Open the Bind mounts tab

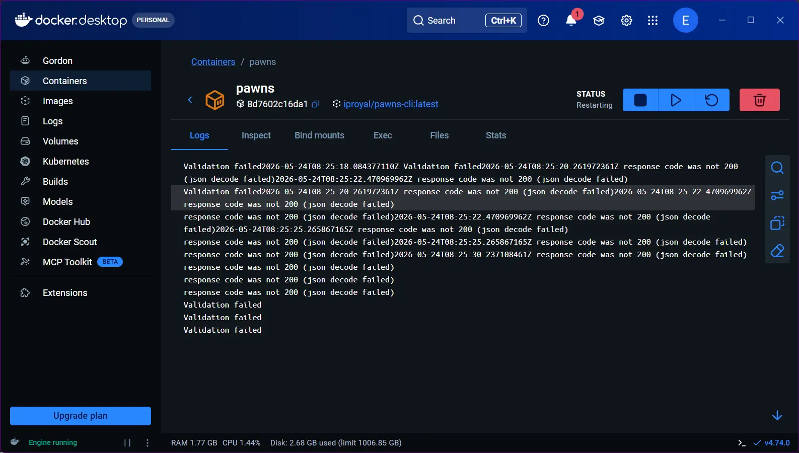319,135
